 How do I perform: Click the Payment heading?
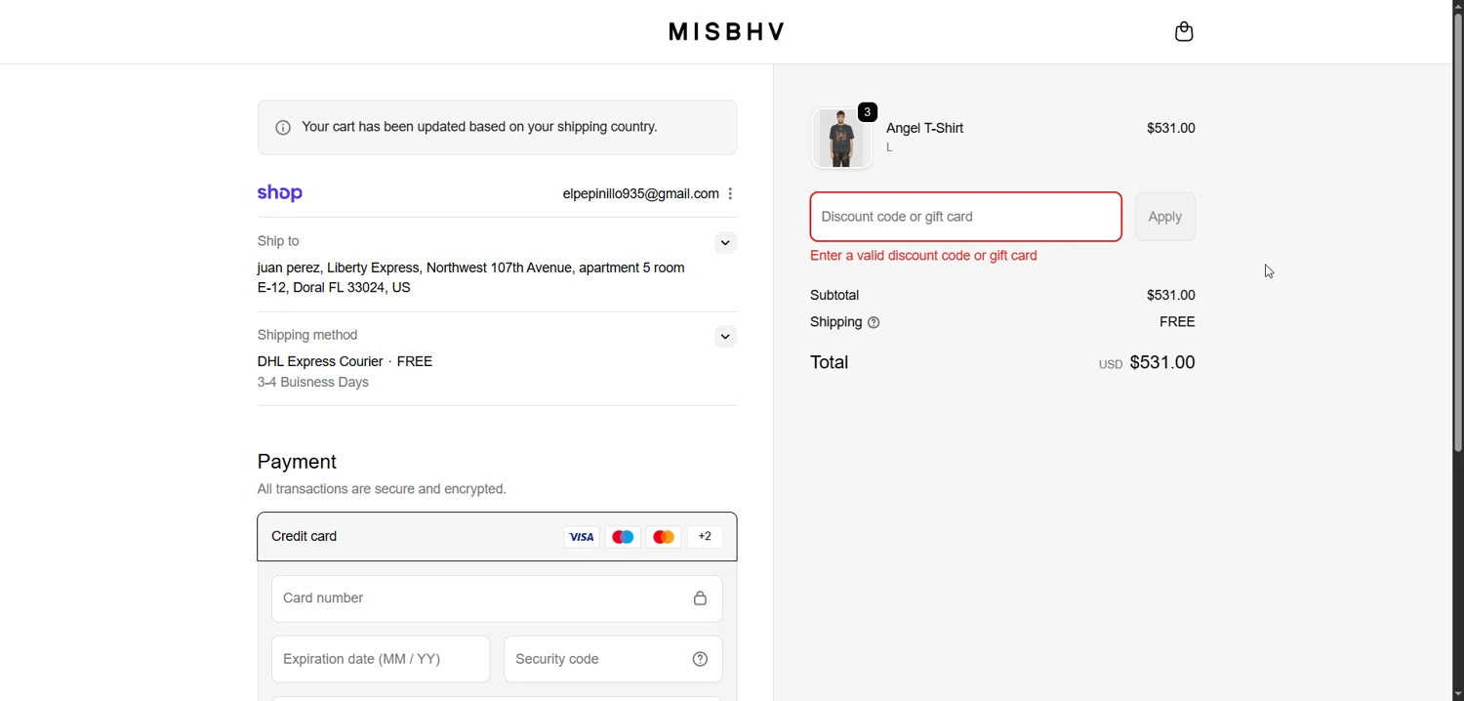coord(298,462)
